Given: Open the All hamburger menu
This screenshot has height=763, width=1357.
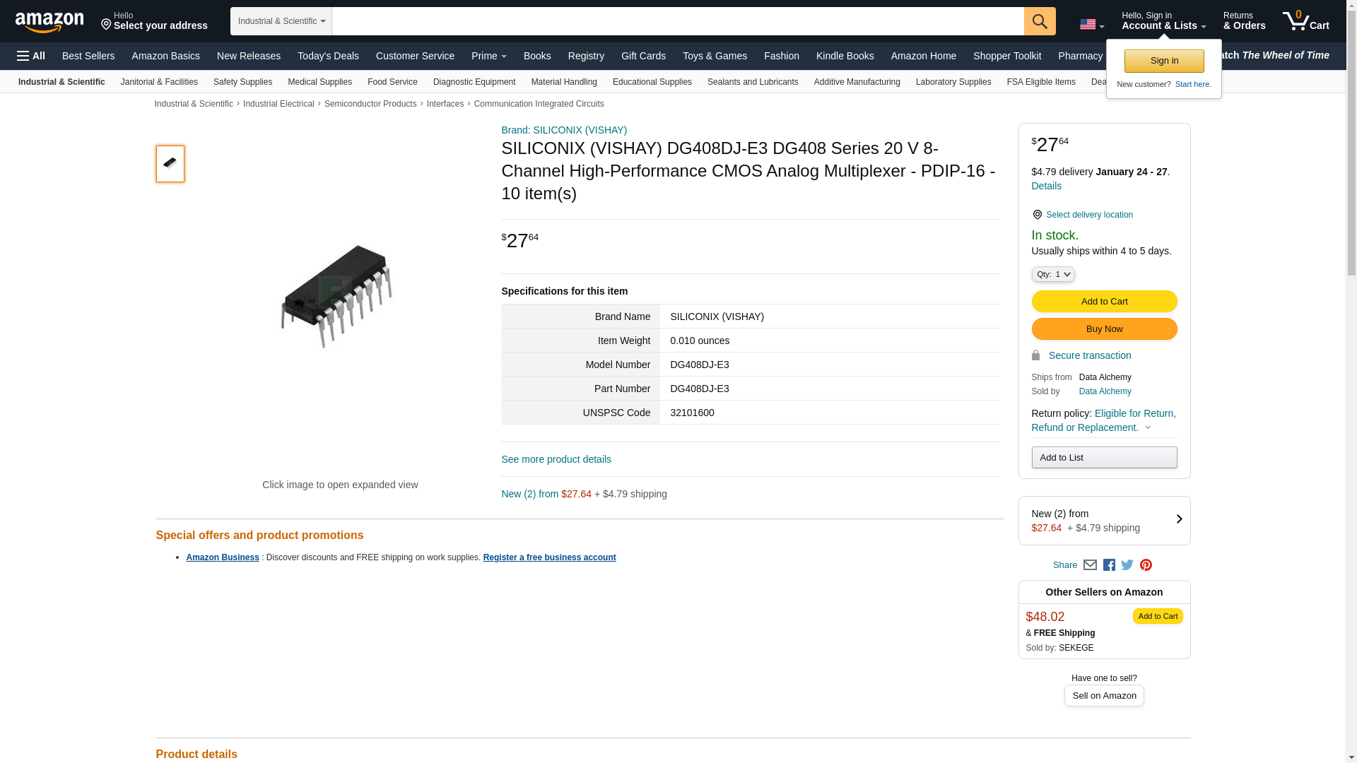Looking at the screenshot, I should click(31, 56).
